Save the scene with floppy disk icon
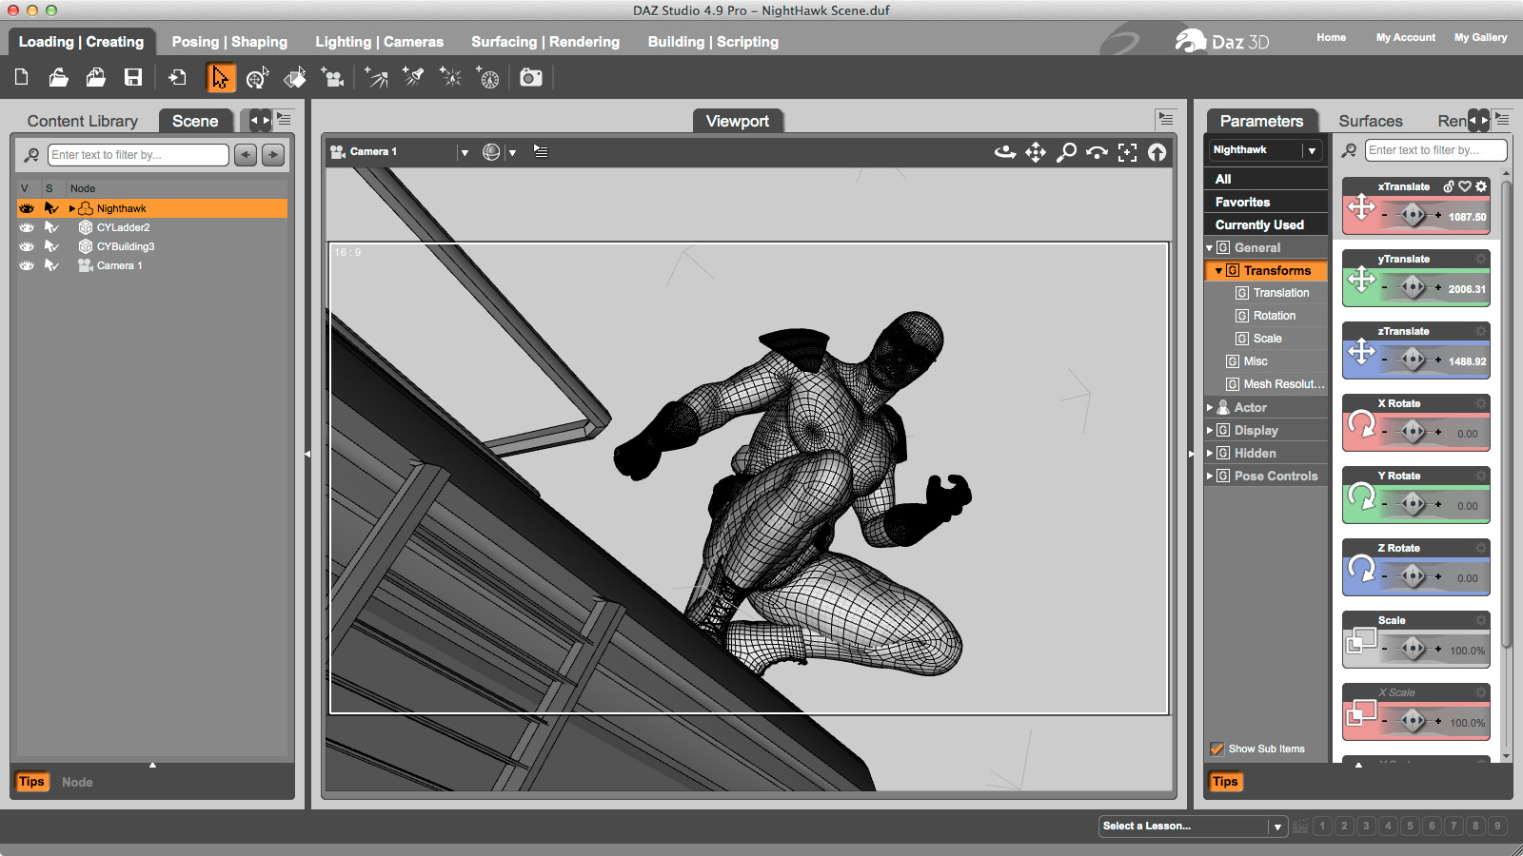The height and width of the screenshot is (856, 1523). point(133,77)
